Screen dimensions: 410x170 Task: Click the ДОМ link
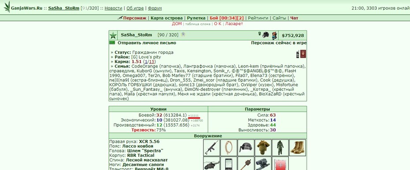pos(177,24)
